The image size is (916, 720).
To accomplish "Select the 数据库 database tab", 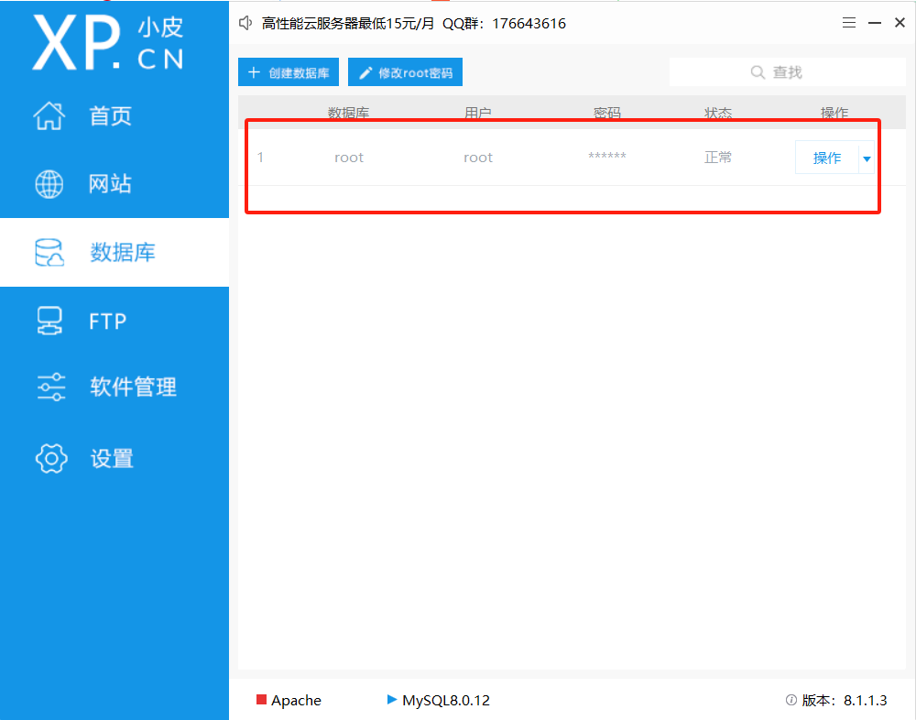I will 114,253.
